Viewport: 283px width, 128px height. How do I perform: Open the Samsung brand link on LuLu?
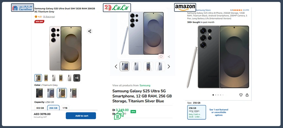click(145, 85)
